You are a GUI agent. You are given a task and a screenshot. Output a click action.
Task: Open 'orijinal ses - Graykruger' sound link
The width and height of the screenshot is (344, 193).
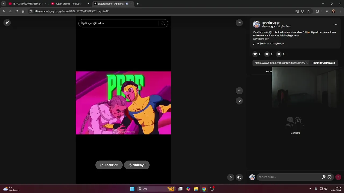[x=271, y=44]
